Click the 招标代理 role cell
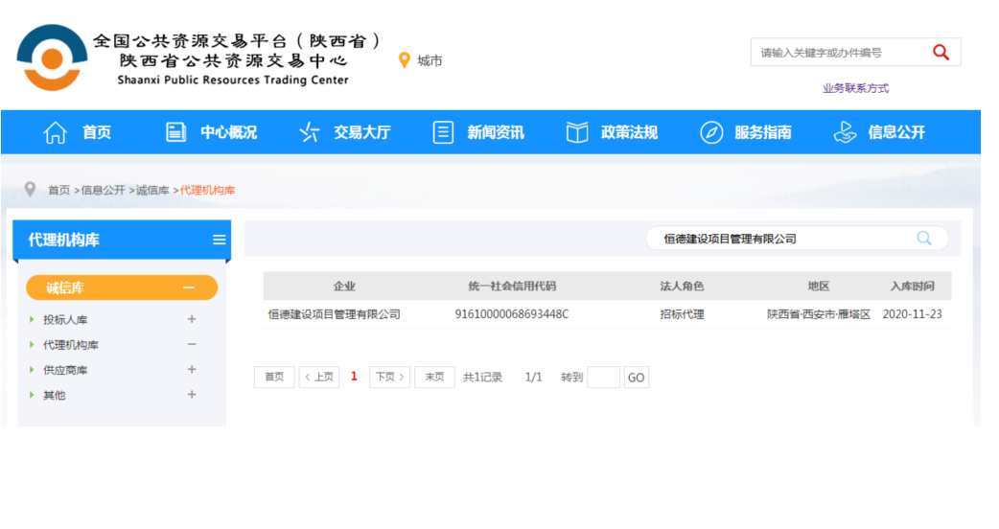Screen dimensions: 999x529 click(682, 314)
